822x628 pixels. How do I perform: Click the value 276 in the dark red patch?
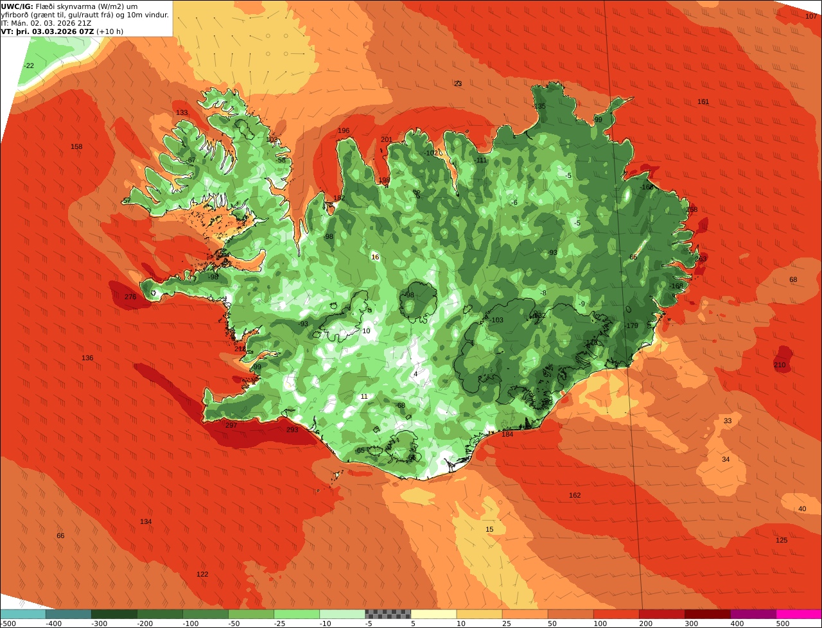pyautogui.click(x=130, y=297)
